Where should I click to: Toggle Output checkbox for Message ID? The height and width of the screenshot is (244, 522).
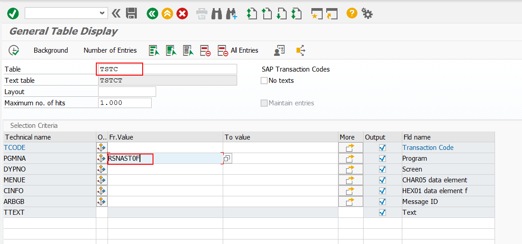point(382,202)
